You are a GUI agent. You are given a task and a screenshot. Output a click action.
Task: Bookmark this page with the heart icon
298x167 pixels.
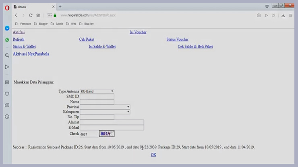(273, 15)
